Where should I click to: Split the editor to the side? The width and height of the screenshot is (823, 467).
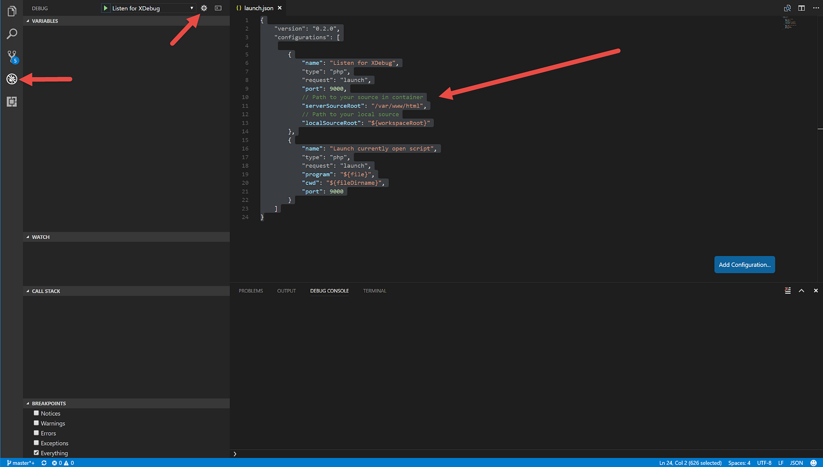point(801,8)
